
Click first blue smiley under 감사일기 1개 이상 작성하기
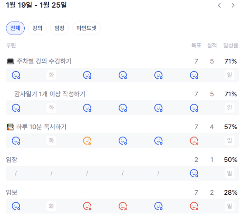pos(16,108)
